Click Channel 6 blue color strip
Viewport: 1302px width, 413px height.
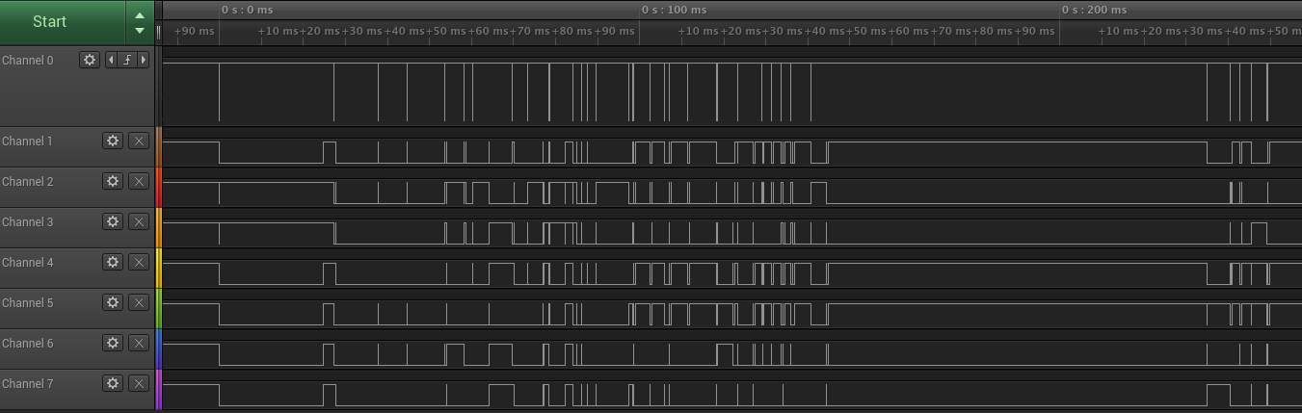pyautogui.click(x=159, y=348)
